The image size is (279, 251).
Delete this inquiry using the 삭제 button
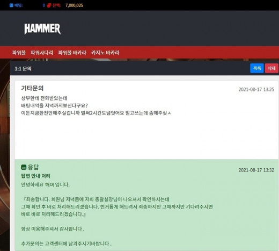pos(271,68)
